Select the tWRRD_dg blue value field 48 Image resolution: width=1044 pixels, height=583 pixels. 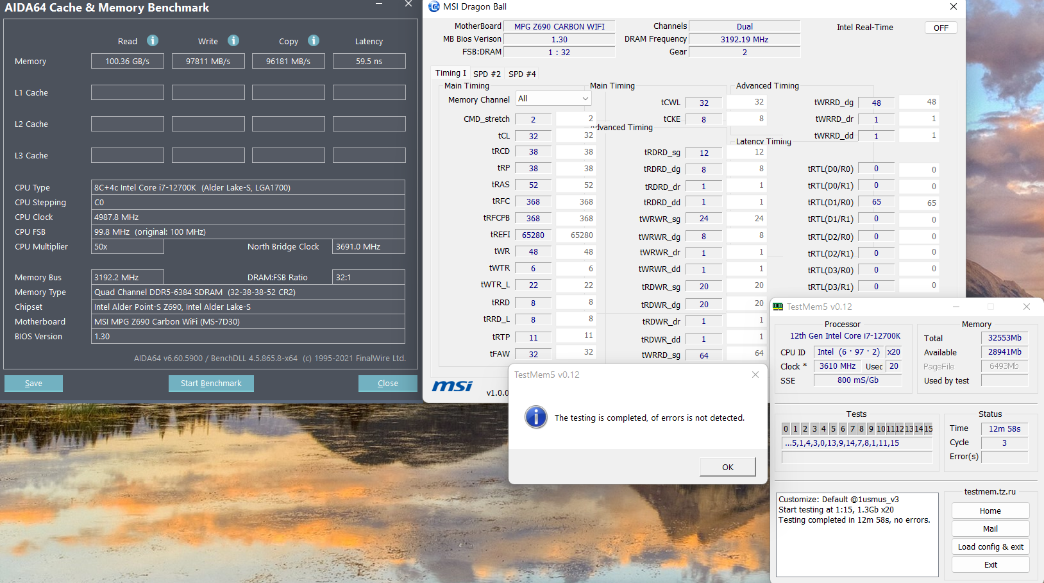876,103
